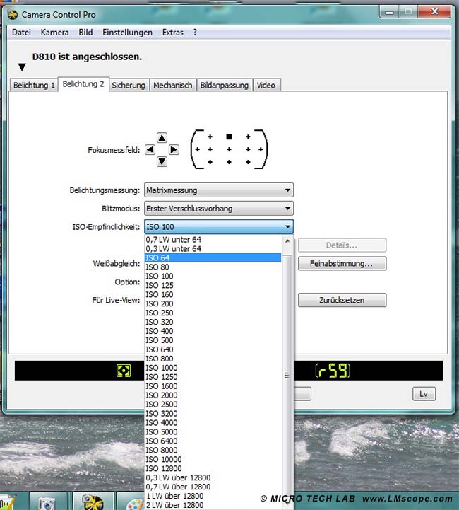Click ISO list scrollbar up arrow
The image size is (459, 510).
coord(287,241)
